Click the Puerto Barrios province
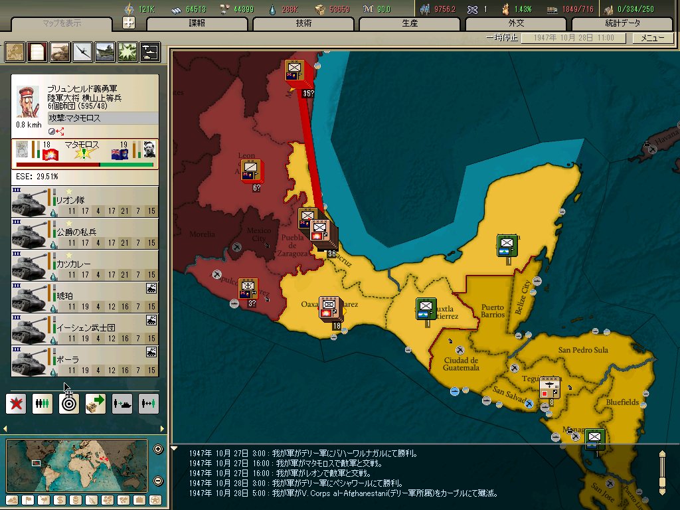Screen dimensions: 680x510 492,311
